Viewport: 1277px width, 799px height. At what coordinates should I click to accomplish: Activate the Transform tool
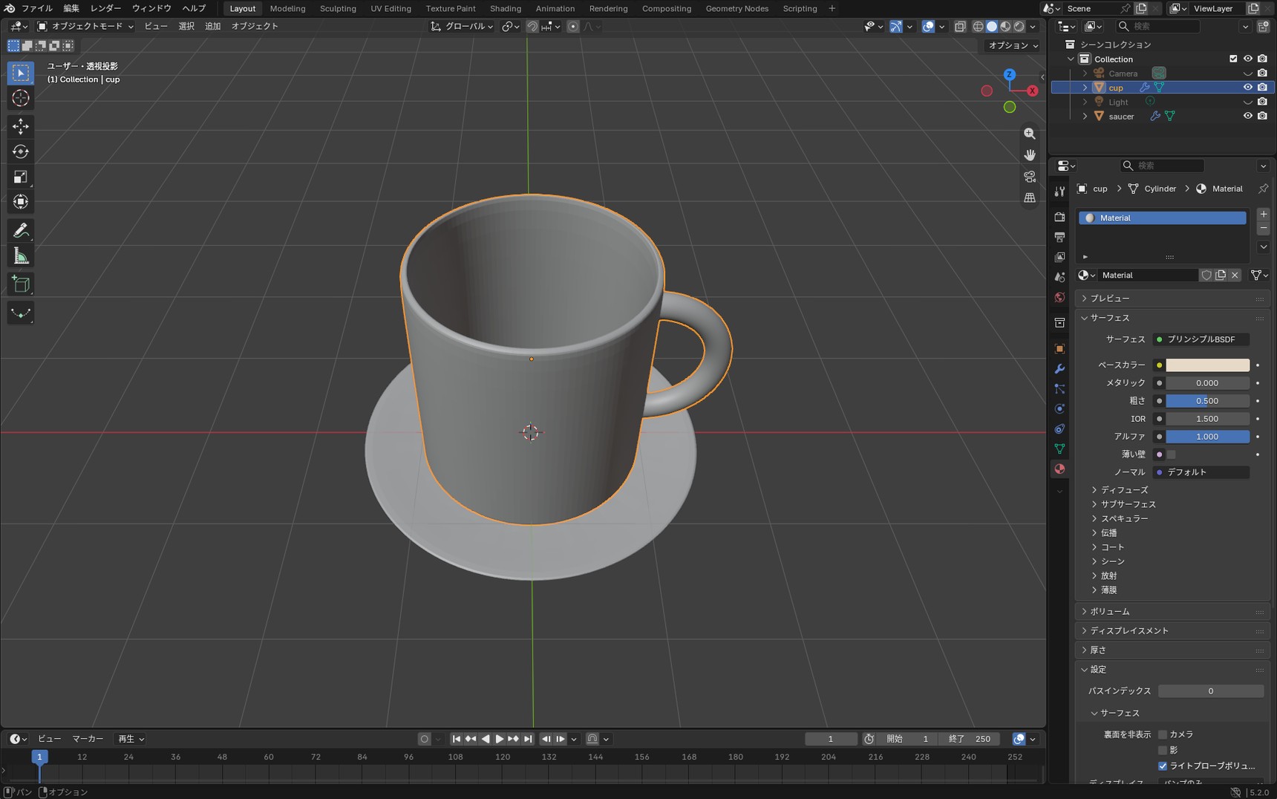pyautogui.click(x=21, y=202)
